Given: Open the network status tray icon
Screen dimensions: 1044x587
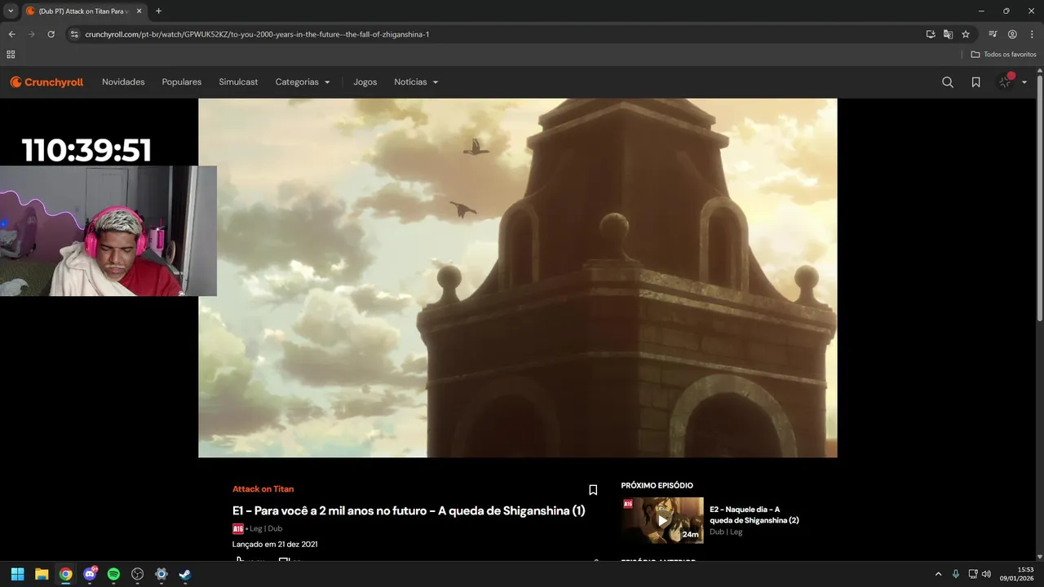Looking at the screenshot, I should pos(973,574).
